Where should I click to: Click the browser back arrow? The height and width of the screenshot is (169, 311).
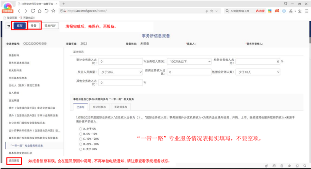click(x=19, y=11)
